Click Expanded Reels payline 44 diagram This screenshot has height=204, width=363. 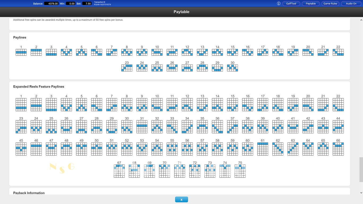click(338, 127)
